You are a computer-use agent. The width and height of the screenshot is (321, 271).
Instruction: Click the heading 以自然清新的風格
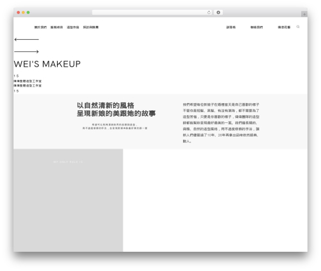105,105
